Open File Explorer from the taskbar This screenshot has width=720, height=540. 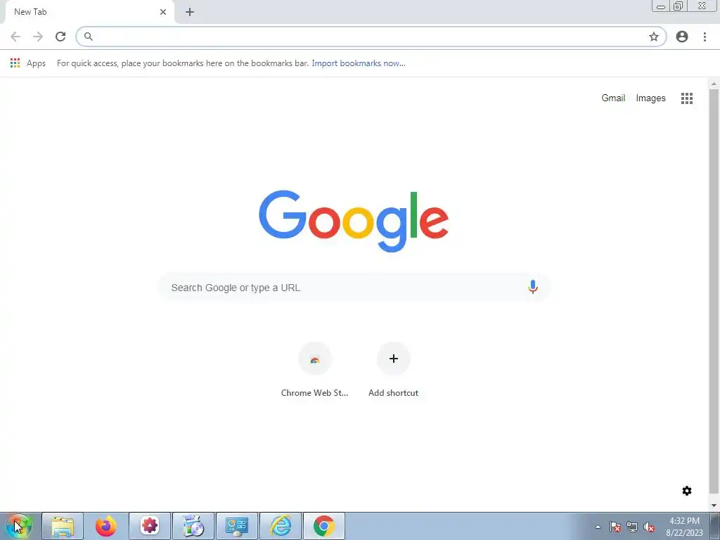[63, 526]
